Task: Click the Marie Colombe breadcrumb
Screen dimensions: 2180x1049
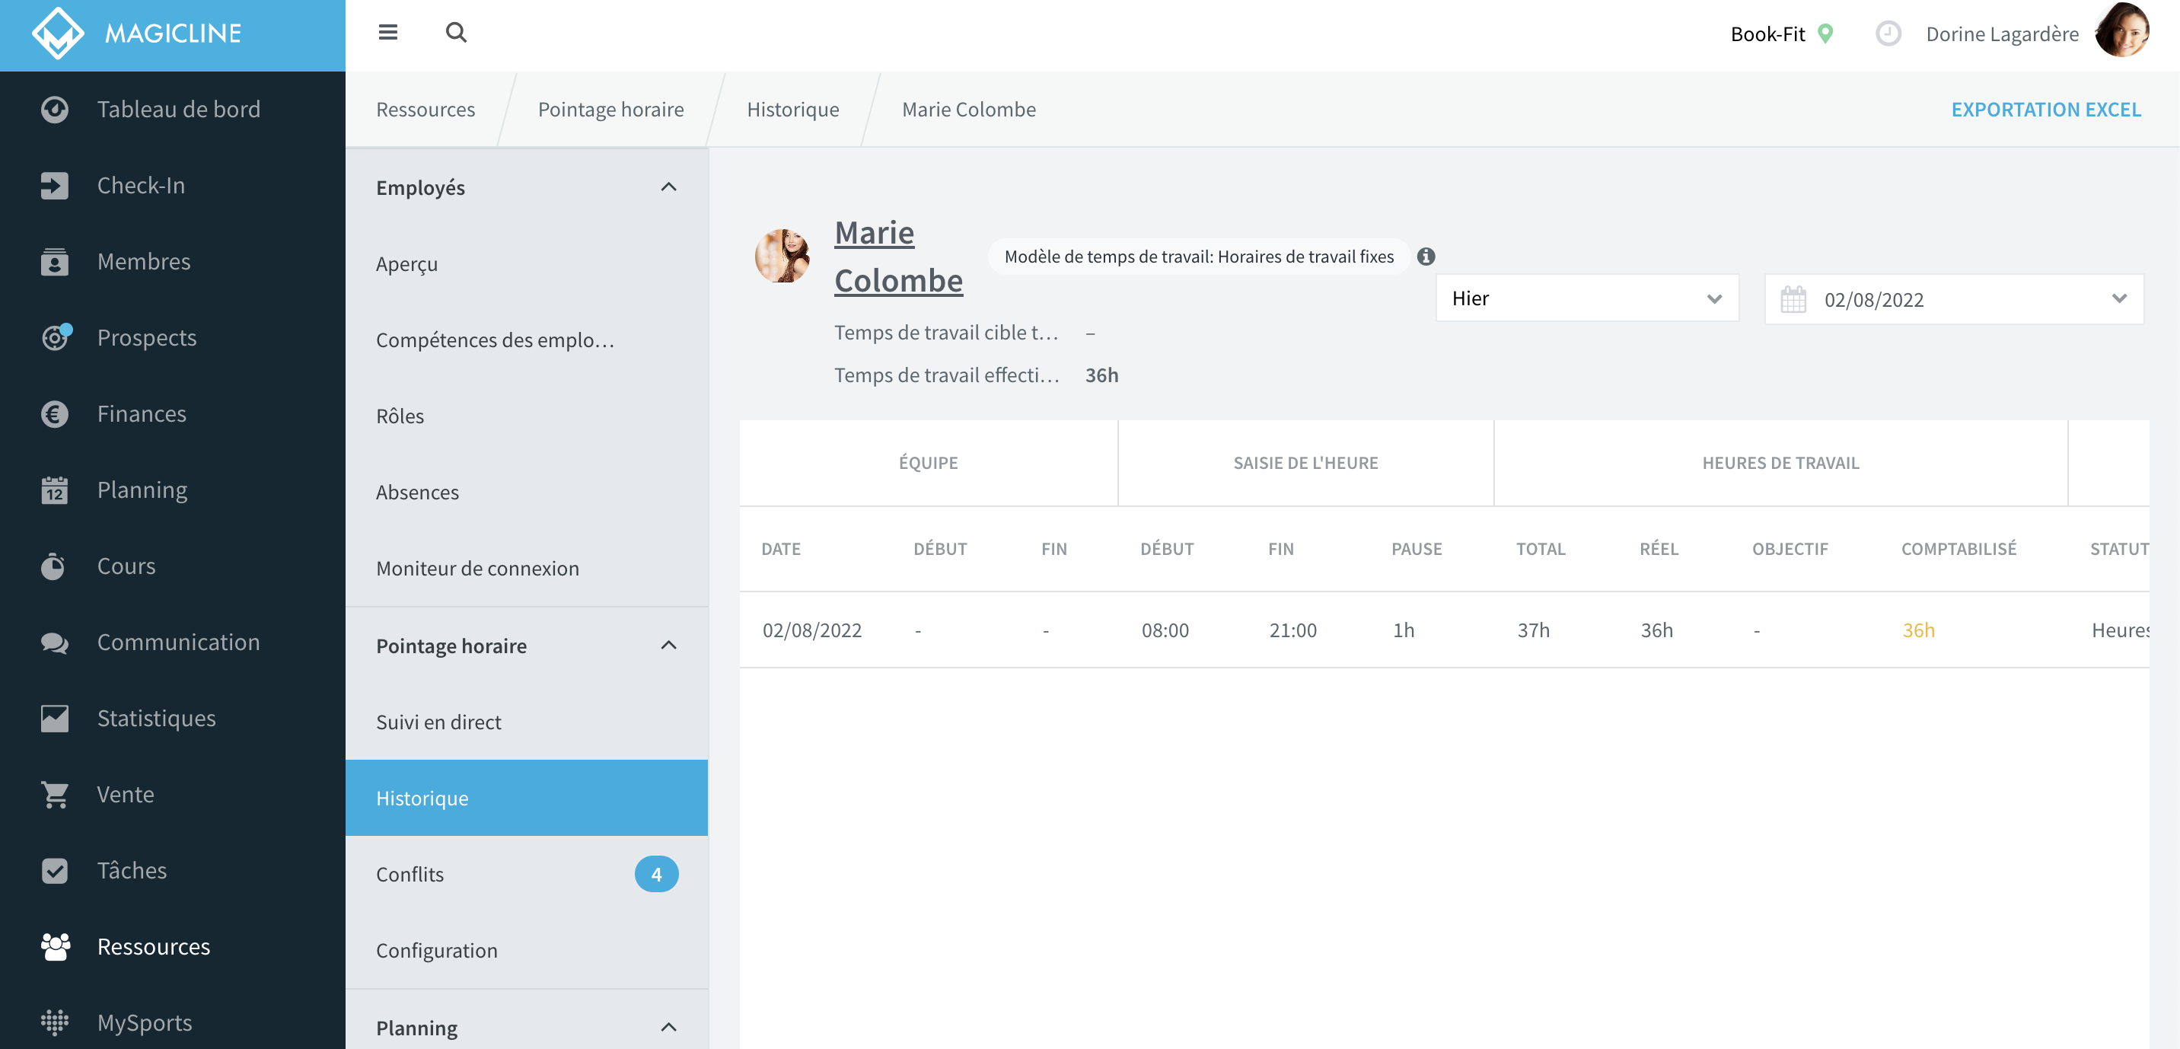Action: (968, 109)
